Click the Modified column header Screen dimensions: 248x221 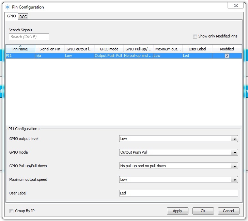coord(227,49)
